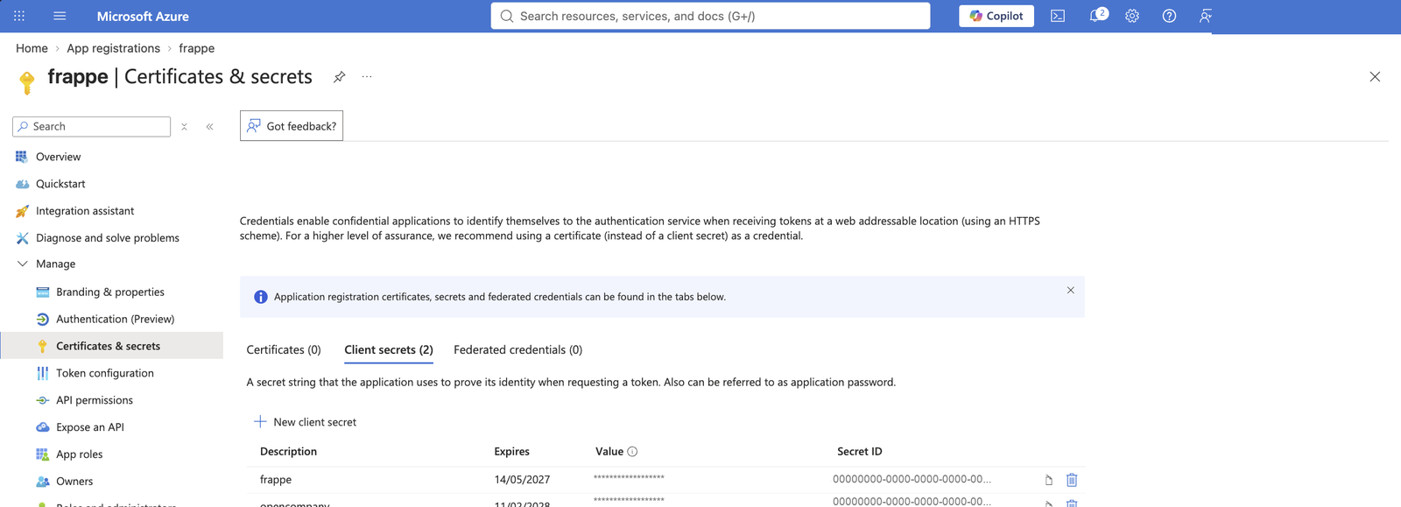Open the Azure app launcher grid
1401x507 pixels.
(19, 16)
